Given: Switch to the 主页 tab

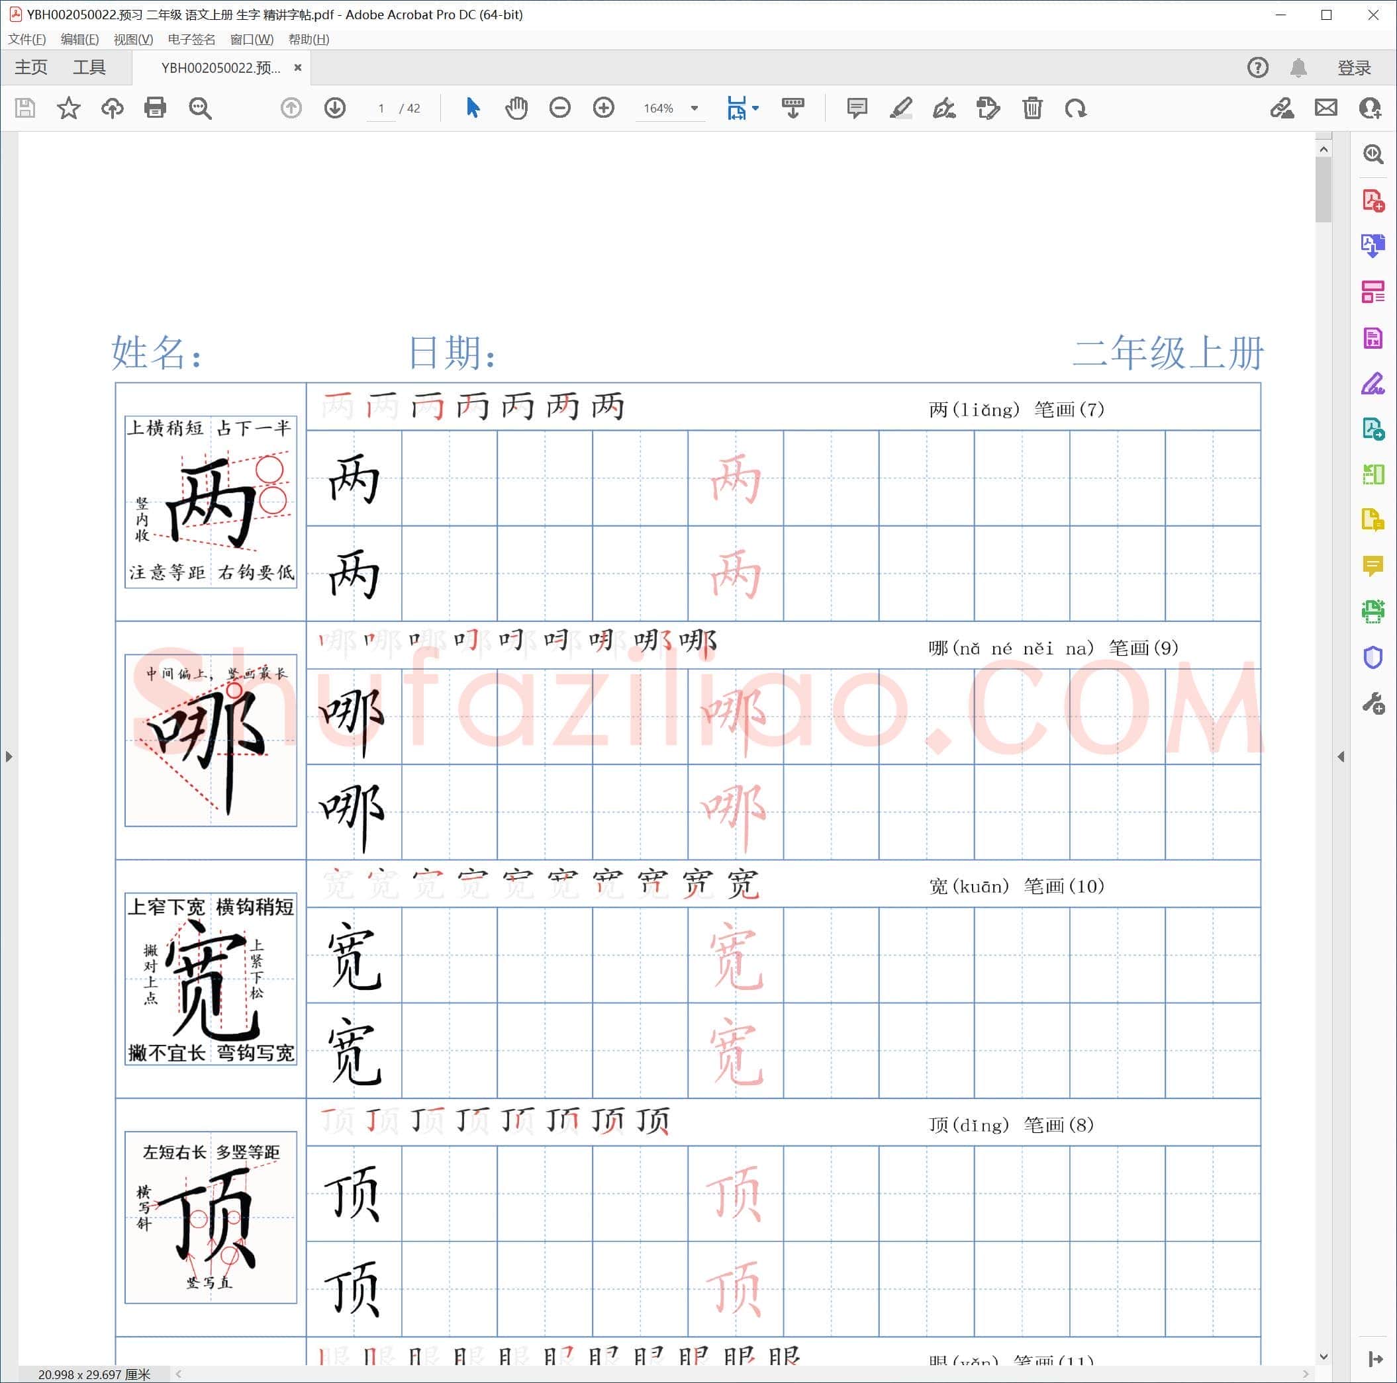Looking at the screenshot, I should [31, 68].
